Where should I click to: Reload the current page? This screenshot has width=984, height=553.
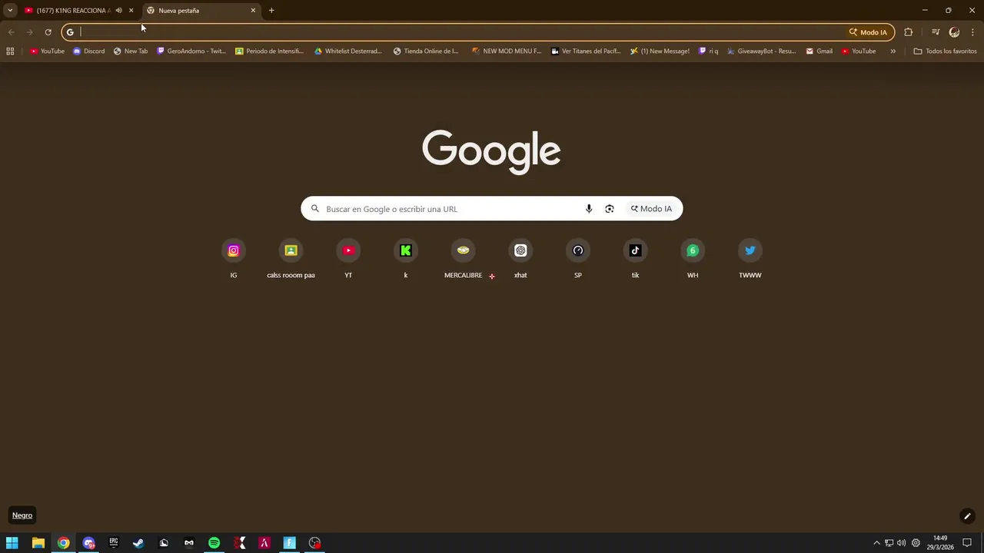(x=48, y=32)
